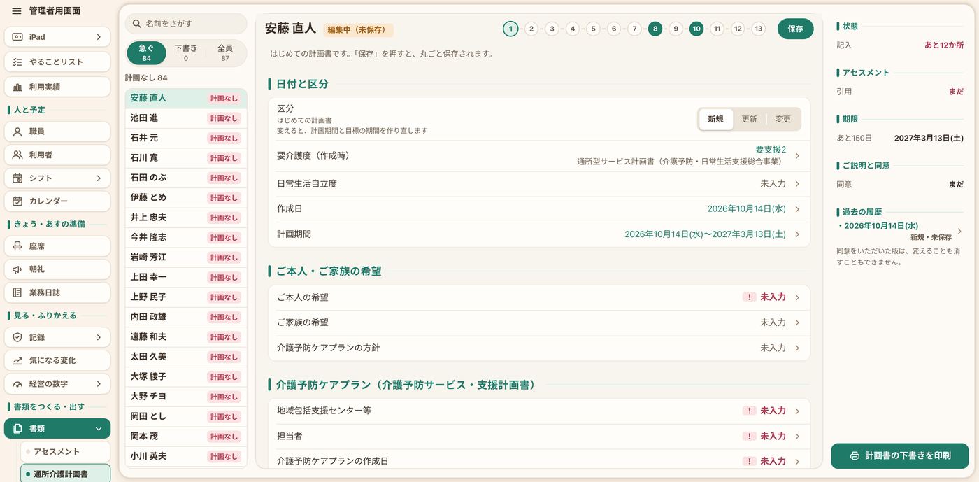
Task: Open 介護予防ケアプランの方針 row
Action: tap(539, 348)
